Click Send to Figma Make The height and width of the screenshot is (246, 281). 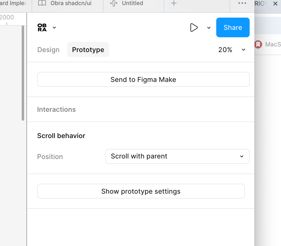click(x=143, y=80)
